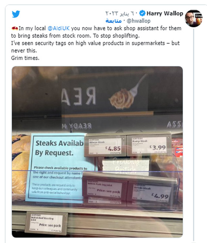The height and width of the screenshot is (243, 207).
Task: Click the British Pork Leg Joint label
Action: (105, 189)
